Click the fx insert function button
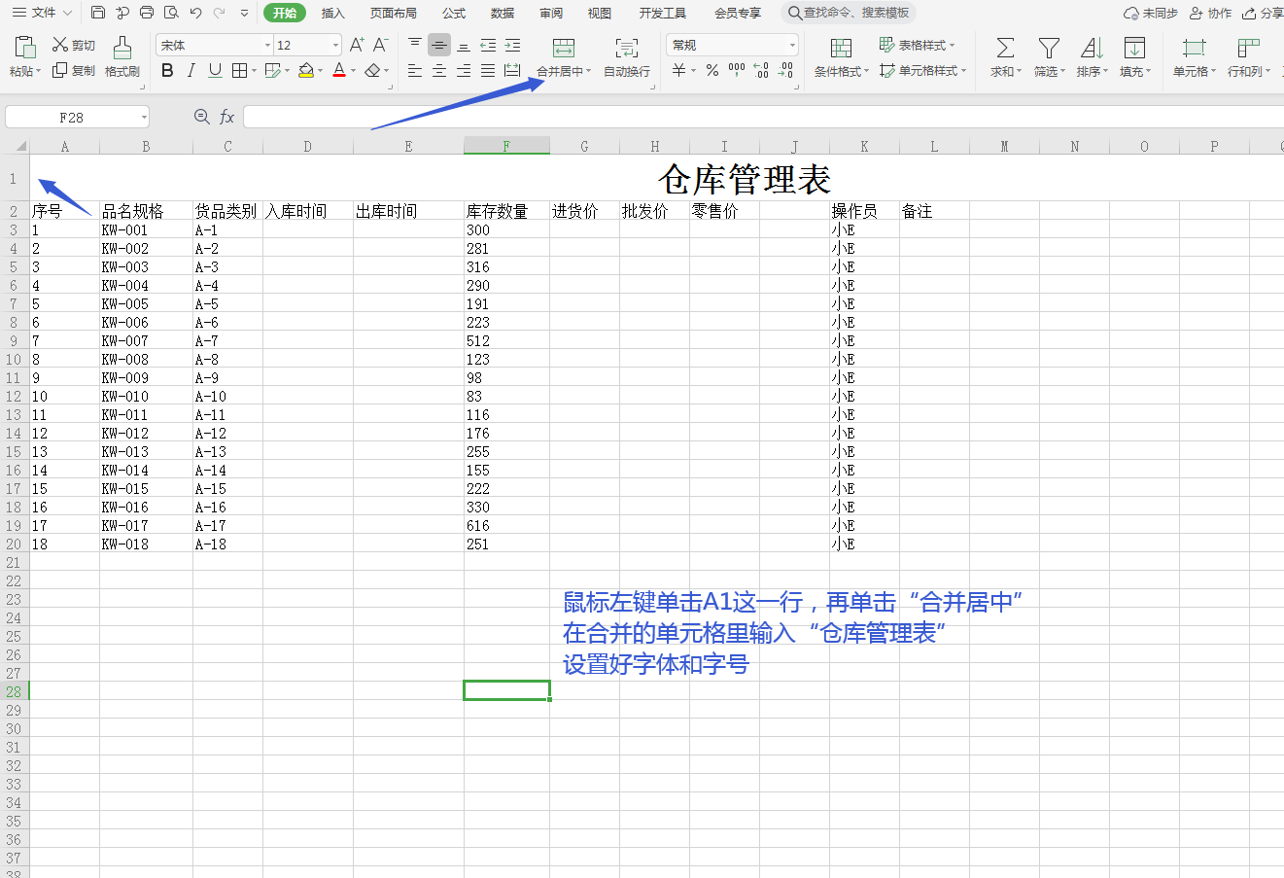The height and width of the screenshot is (878, 1284). click(x=226, y=117)
